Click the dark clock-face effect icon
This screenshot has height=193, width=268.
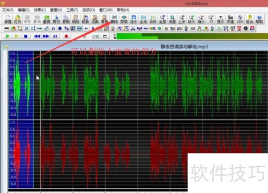[x=245, y=28]
